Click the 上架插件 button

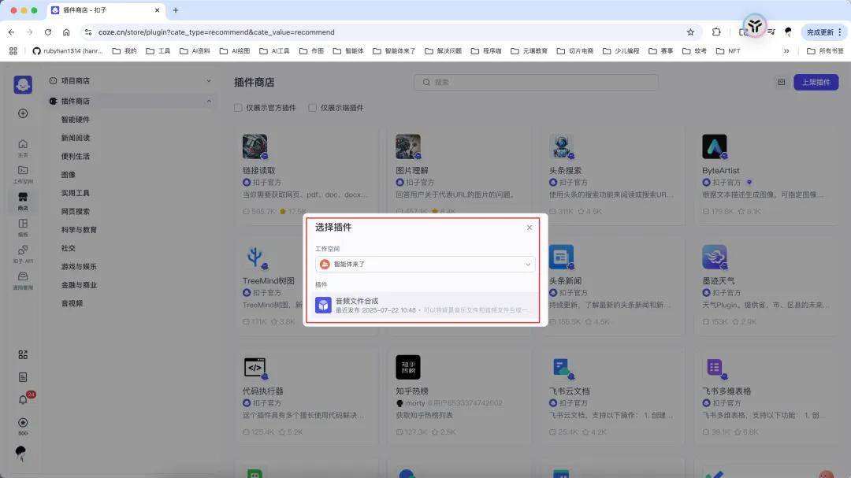[x=816, y=83]
